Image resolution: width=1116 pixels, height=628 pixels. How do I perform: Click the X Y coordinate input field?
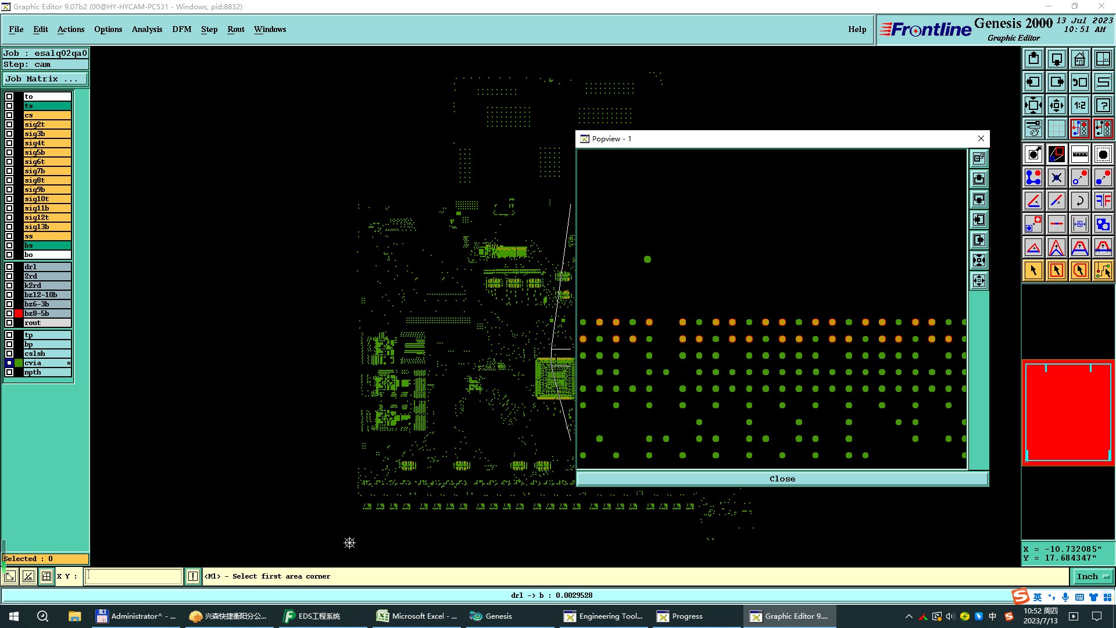[x=134, y=576]
